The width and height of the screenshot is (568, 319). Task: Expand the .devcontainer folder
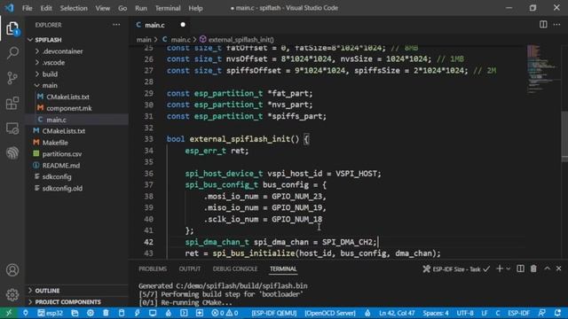(x=77, y=51)
